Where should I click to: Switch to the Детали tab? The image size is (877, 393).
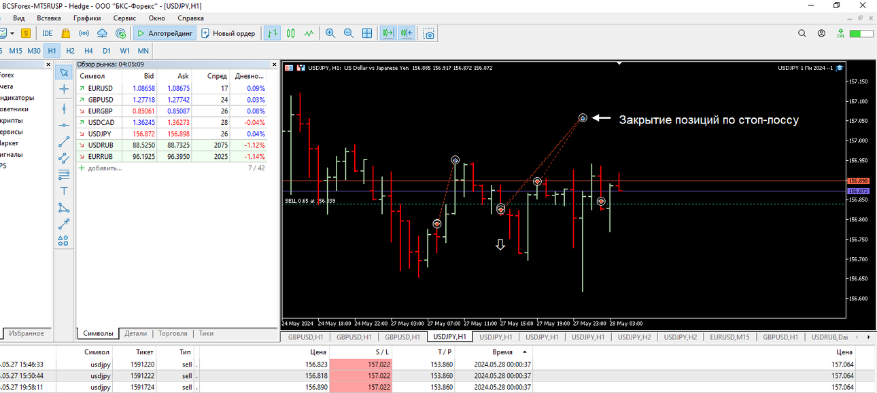click(x=136, y=333)
